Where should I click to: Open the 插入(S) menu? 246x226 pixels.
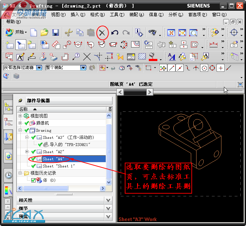(x=78, y=15)
